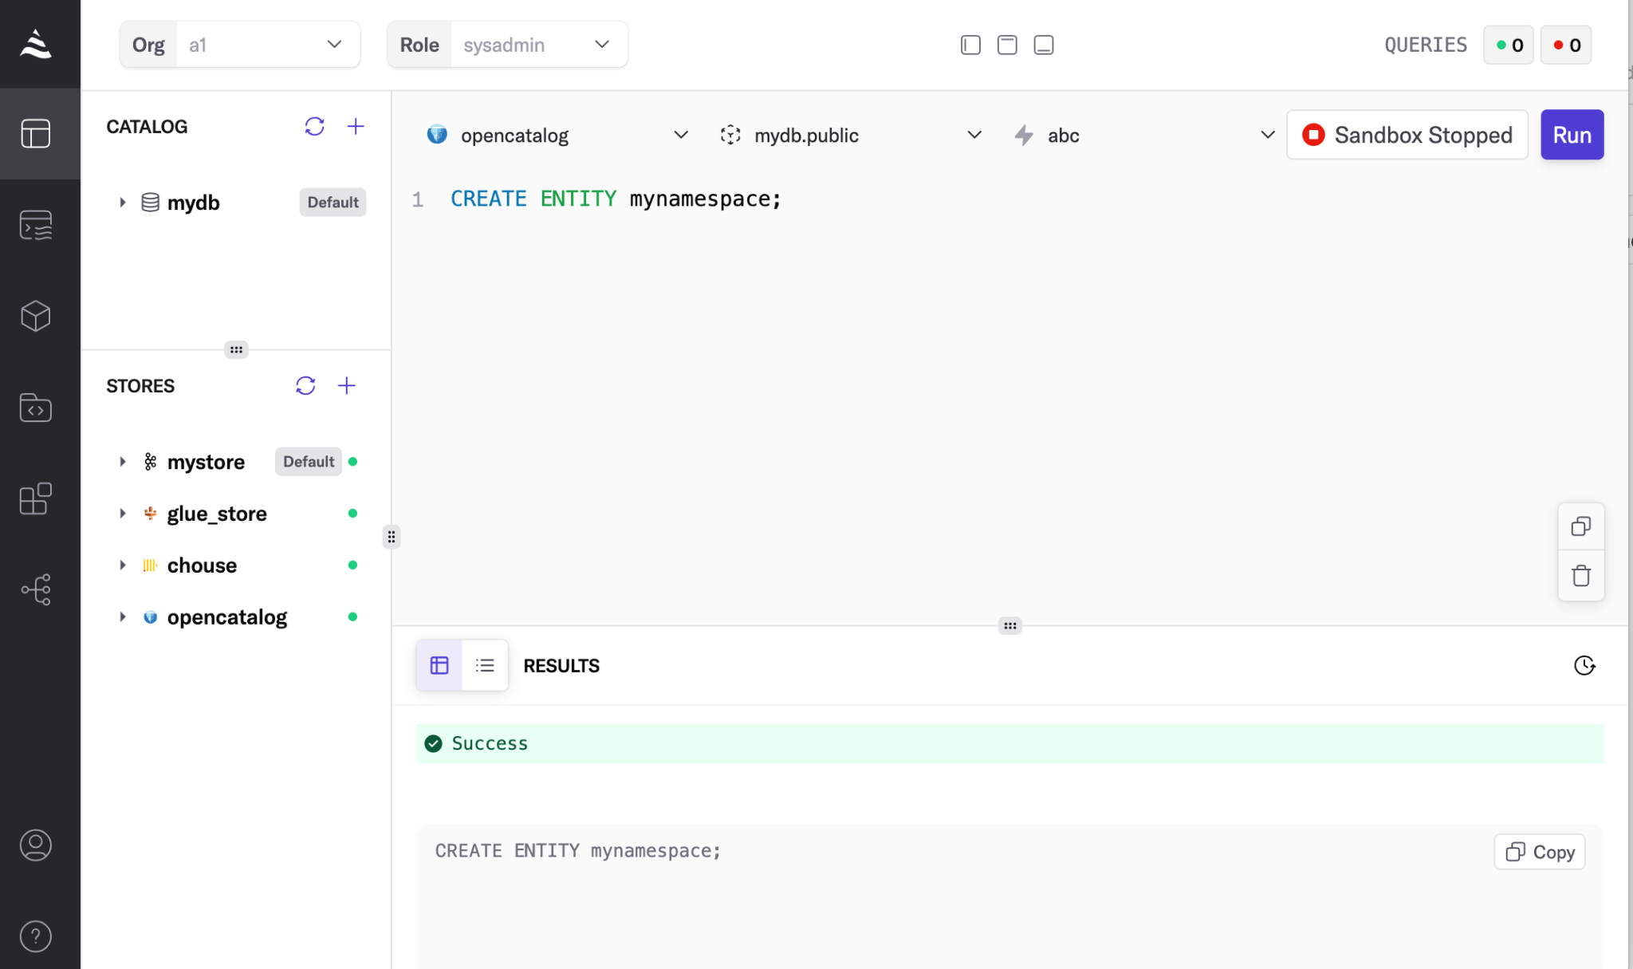Viewport: 1633px width, 969px height.
Task: Delete query using trash icon
Action: pyautogui.click(x=1580, y=576)
